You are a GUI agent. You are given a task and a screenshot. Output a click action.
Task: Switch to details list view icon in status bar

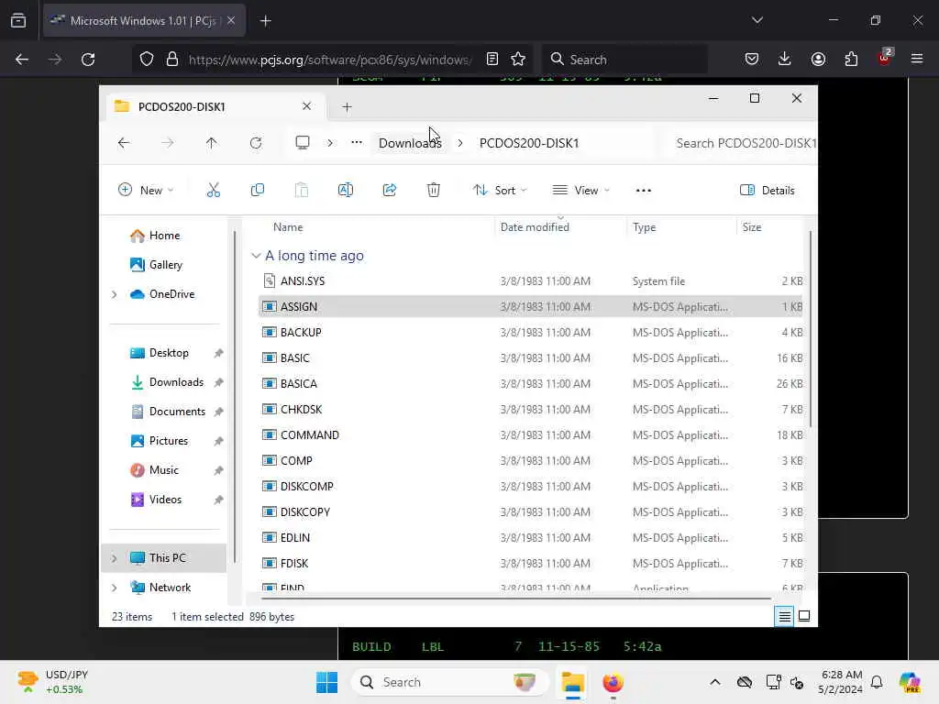[x=785, y=616]
